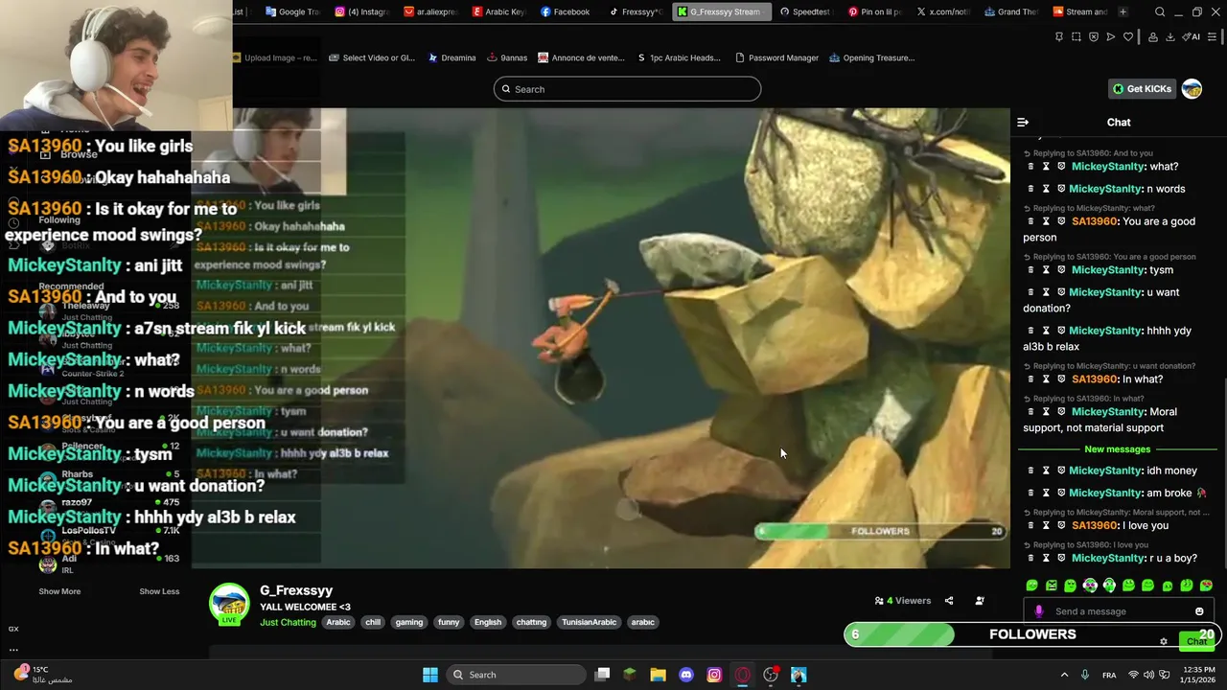
Task: Click the user report icon beside share
Action: pos(980,601)
